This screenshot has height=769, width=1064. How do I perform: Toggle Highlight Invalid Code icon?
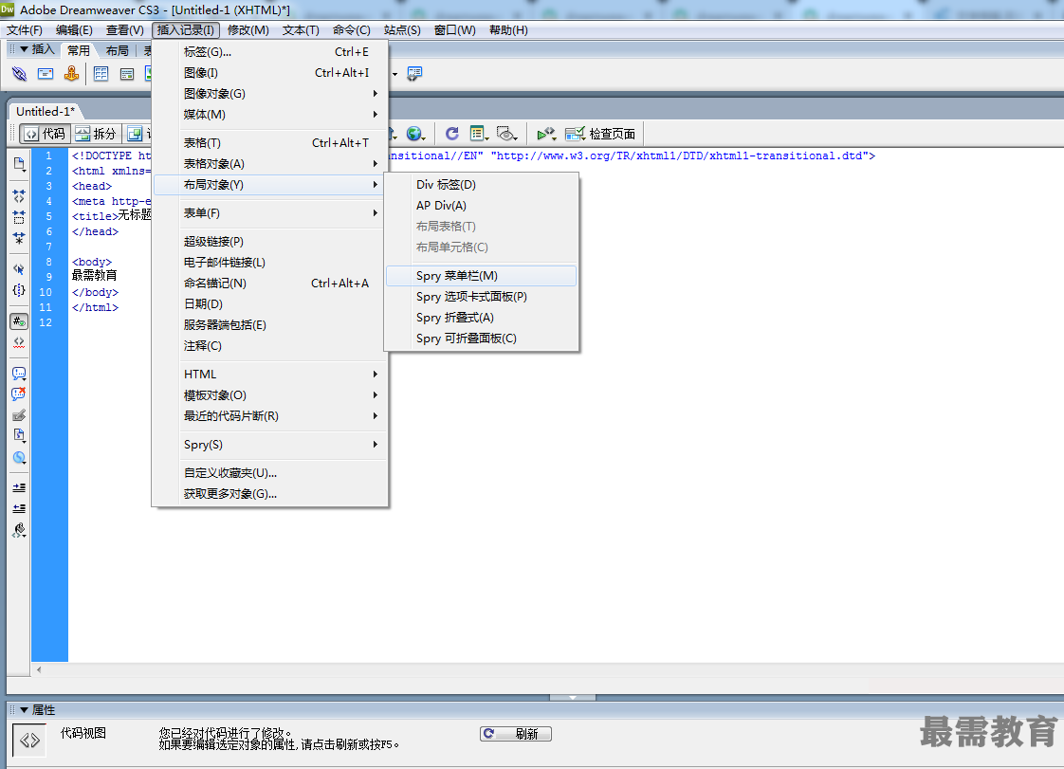(19, 342)
